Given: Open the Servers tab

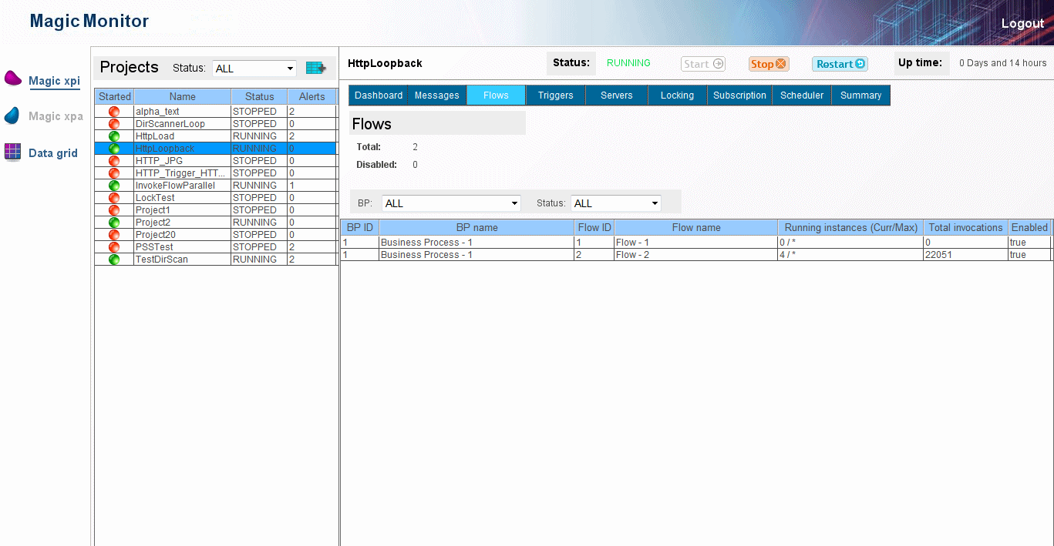Looking at the screenshot, I should (617, 95).
